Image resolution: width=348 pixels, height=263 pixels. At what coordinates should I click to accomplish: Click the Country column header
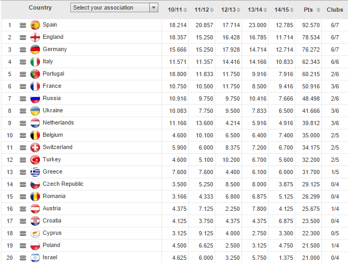coord(41,7)
